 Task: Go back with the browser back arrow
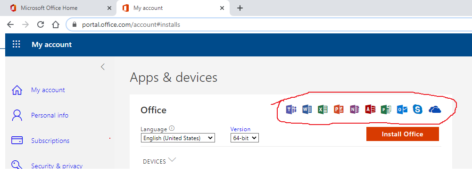click(10, 24)
